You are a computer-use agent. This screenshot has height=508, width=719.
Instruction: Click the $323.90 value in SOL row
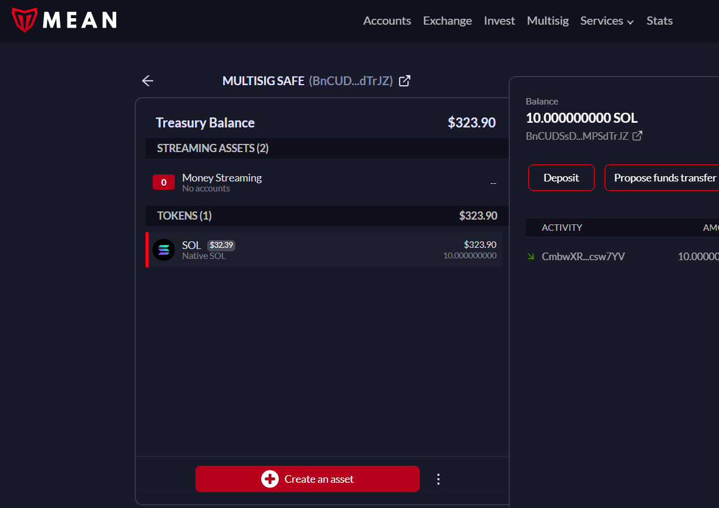[480, 244]
